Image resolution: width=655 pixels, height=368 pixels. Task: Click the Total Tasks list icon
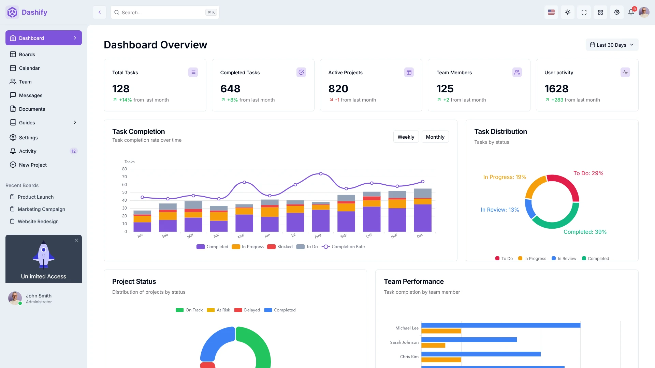pos(193,72)
